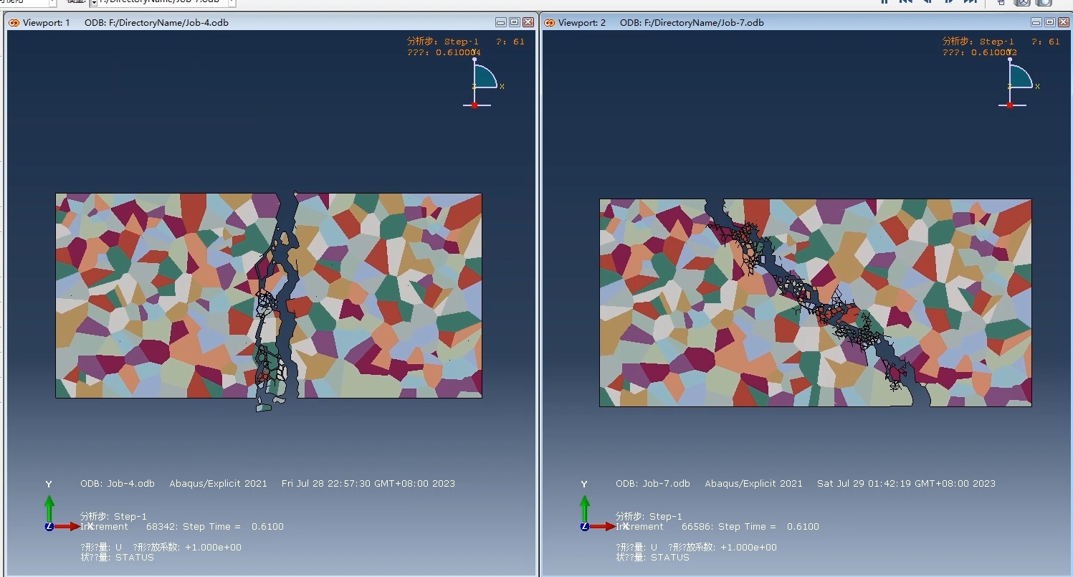Maximize Viewport 1 showing Job-4.odb
The width and height of the screenshot is (1073, 577).
[x=514, y=23]
